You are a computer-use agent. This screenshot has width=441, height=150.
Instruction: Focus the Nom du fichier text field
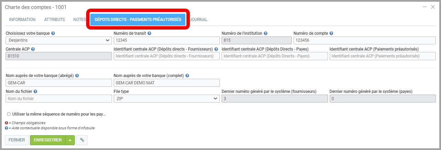(x=59, y=98)
